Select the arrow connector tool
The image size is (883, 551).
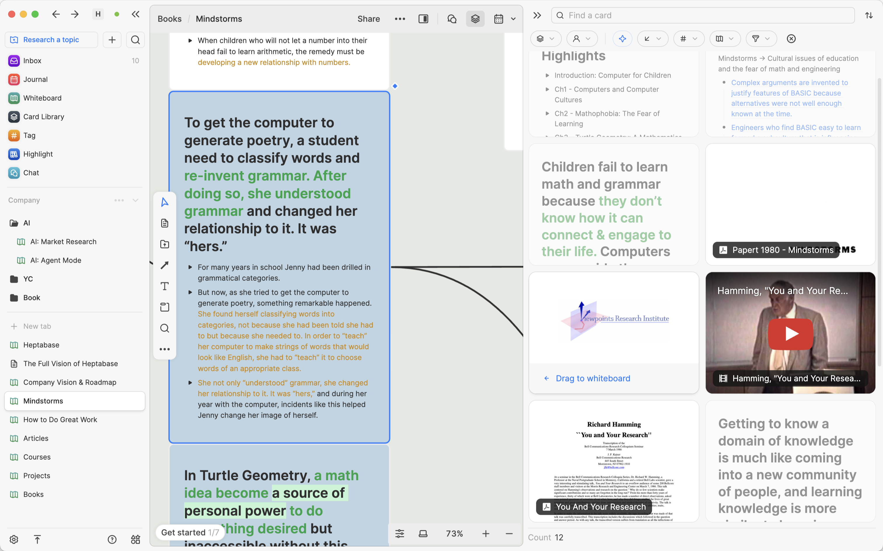164,265
